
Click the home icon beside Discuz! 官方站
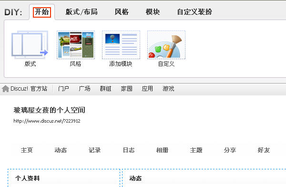[x=5, y=89]
